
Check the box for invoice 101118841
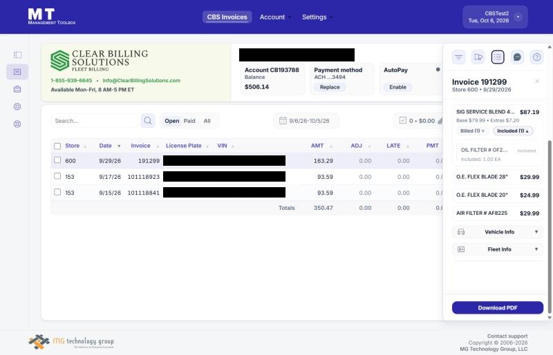pyautogui.click(x=57, y=192)
